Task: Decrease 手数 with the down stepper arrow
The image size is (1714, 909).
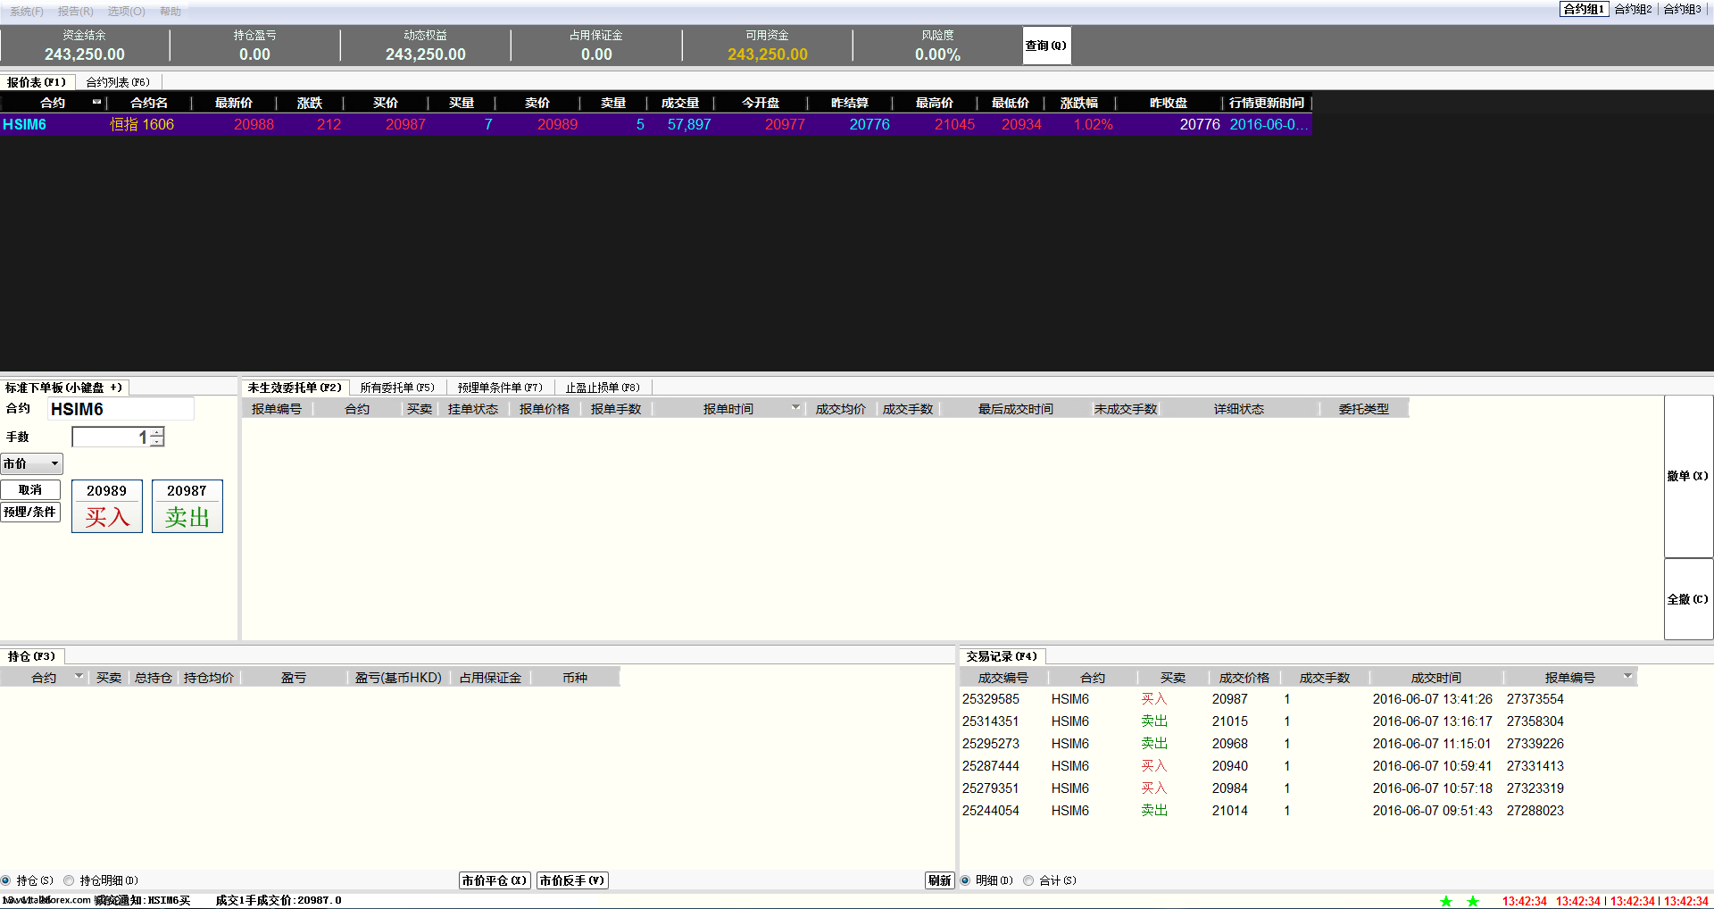Action: (157, 442)
